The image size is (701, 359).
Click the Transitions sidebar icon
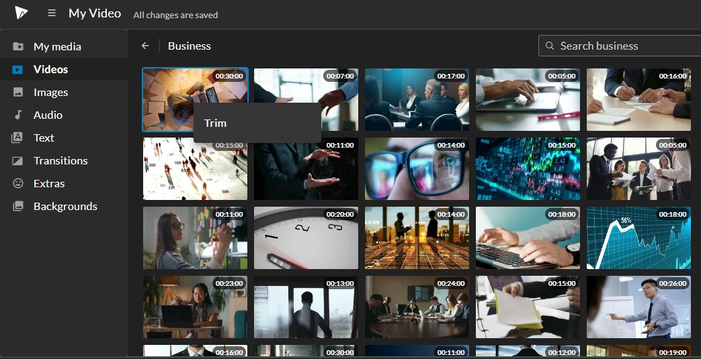pos(18,160)
